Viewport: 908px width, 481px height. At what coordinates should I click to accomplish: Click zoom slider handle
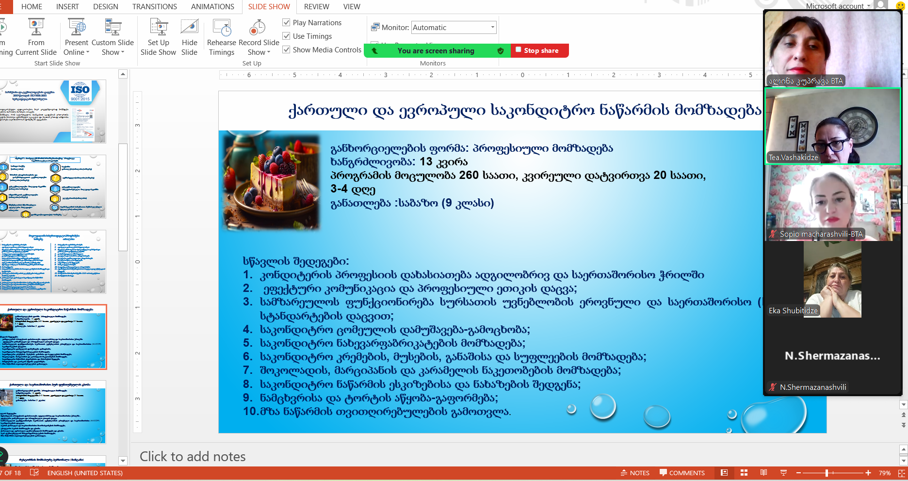[827, 473]
